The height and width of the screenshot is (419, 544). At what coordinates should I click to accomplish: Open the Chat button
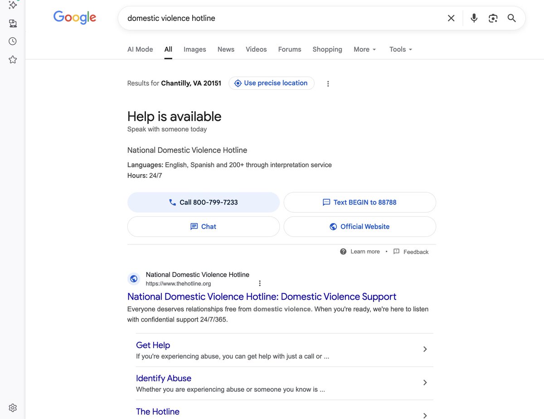pyautogui.click(x=204, y=226)
